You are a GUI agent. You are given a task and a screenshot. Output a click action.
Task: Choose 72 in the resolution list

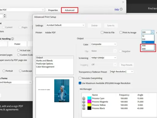(148, 36)
